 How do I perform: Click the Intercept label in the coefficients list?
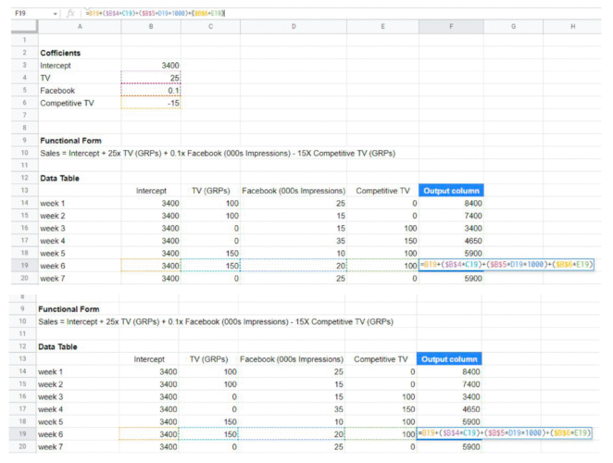pyautogui.click(x=56, y=66)
